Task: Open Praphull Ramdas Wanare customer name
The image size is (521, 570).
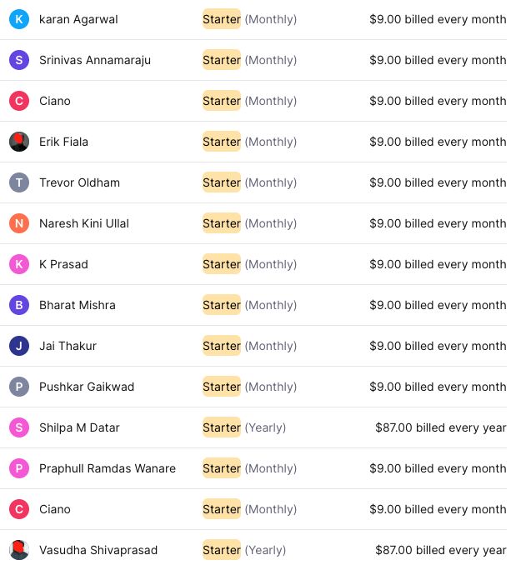Action: (108, 468)
